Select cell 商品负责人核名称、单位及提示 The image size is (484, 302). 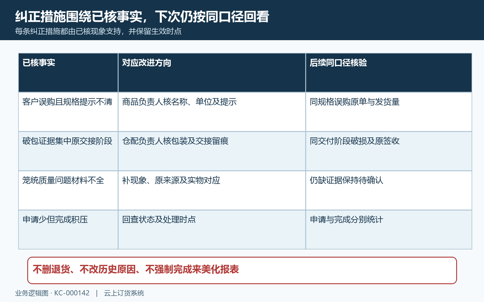point(212,112)
